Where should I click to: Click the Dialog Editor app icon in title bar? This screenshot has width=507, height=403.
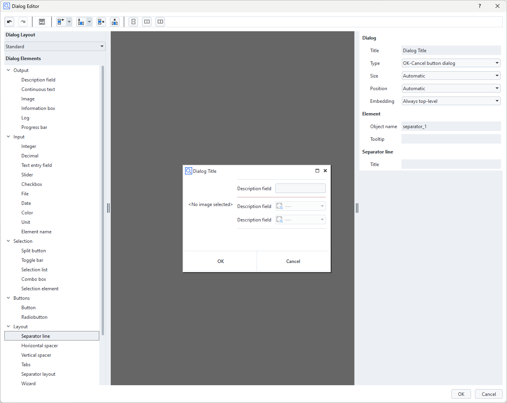coord(7,6)
